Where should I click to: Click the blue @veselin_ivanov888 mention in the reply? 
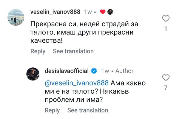[77, 83]
